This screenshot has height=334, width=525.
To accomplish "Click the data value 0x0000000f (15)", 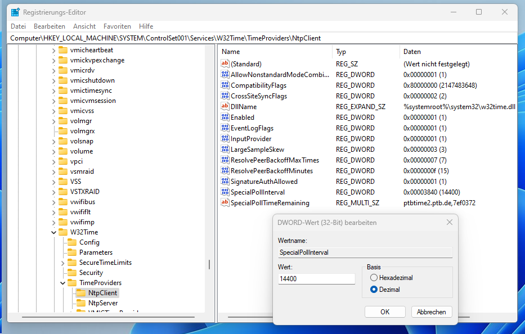I will pos(426,171).
